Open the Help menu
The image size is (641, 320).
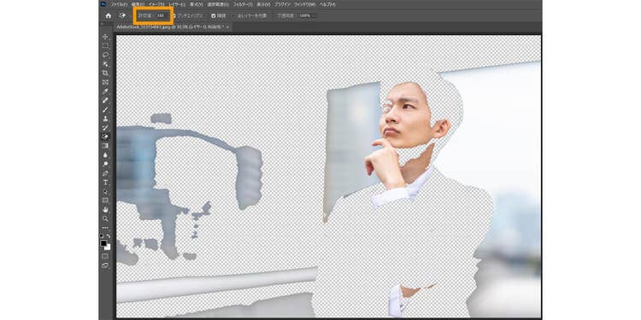click(x=327, y=4)
